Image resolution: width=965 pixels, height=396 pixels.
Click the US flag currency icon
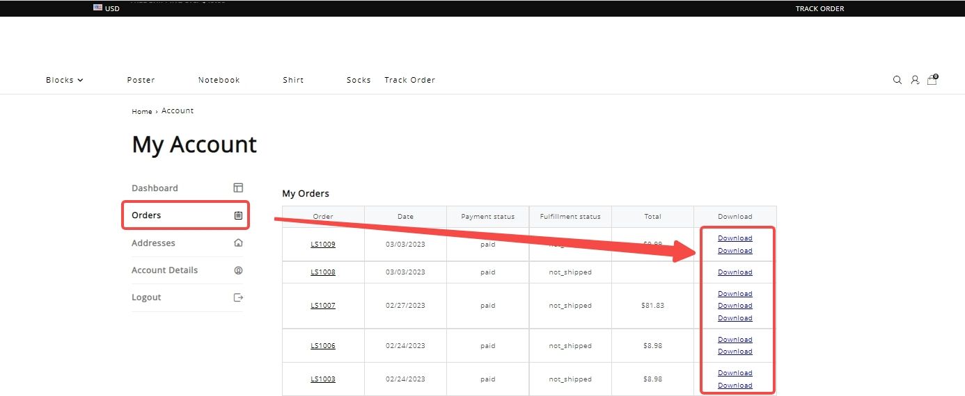[97, 8]
